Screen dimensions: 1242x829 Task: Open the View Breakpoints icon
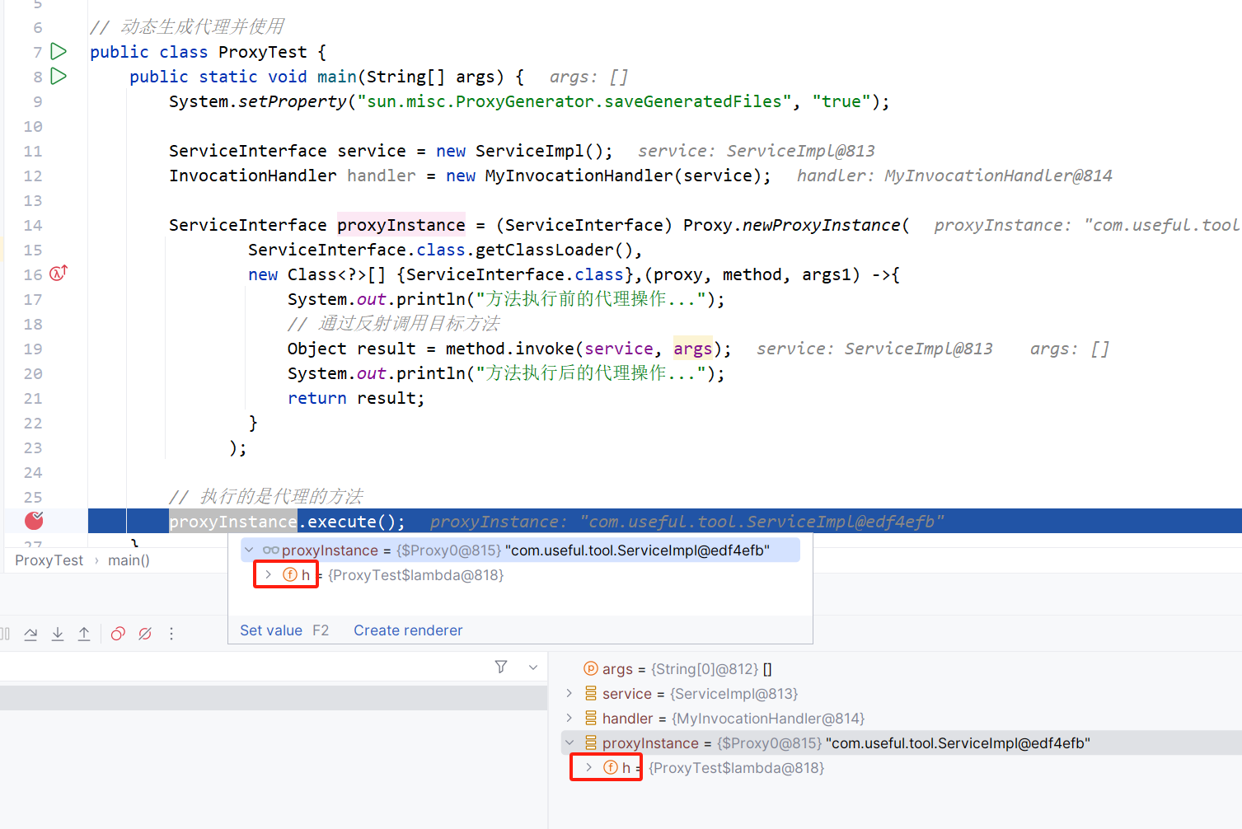point(118,634)
